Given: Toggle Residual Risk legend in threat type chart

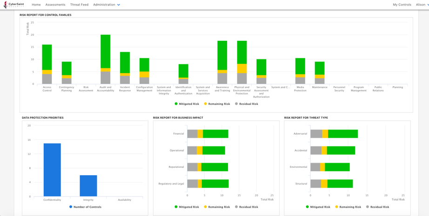Looking at the screenshot, I should click(377, 207).
